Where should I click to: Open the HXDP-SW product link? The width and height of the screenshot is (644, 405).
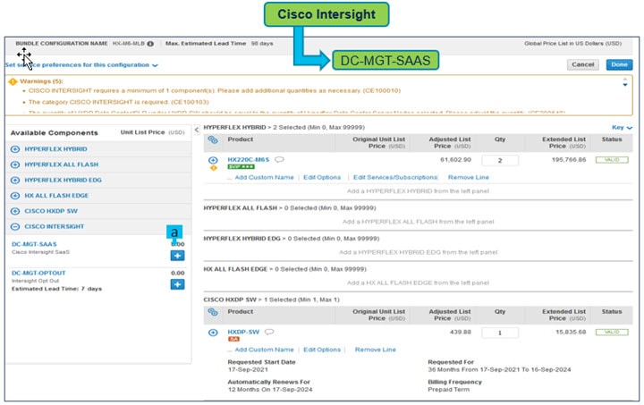tap(243, 332)
